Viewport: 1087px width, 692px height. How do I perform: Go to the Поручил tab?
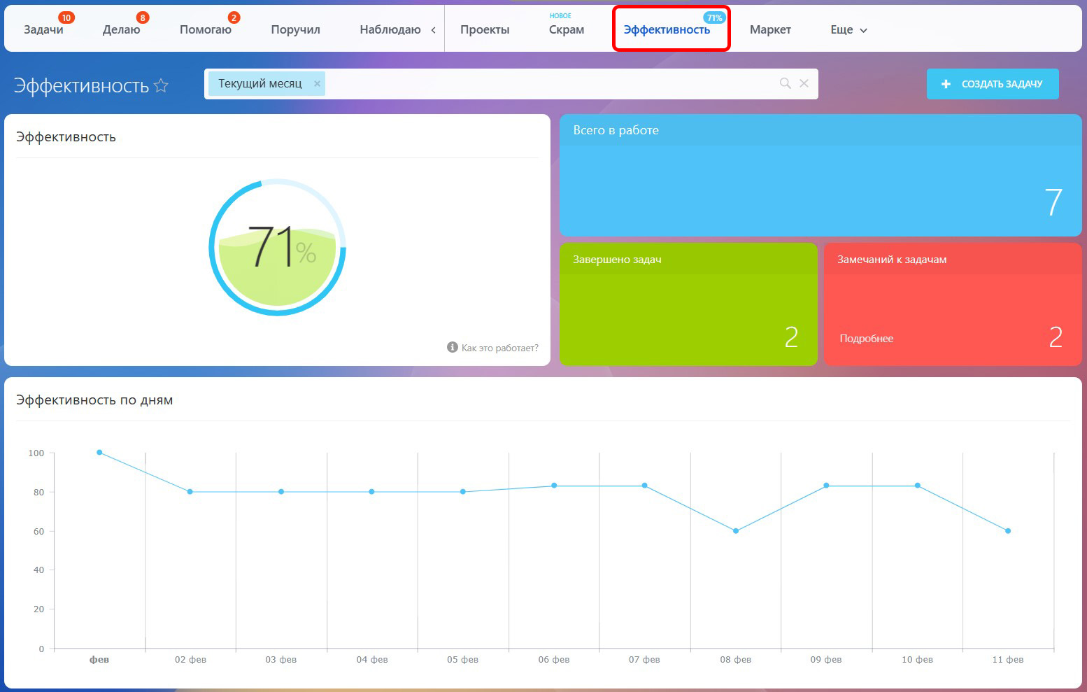click(x=295, y=29)
